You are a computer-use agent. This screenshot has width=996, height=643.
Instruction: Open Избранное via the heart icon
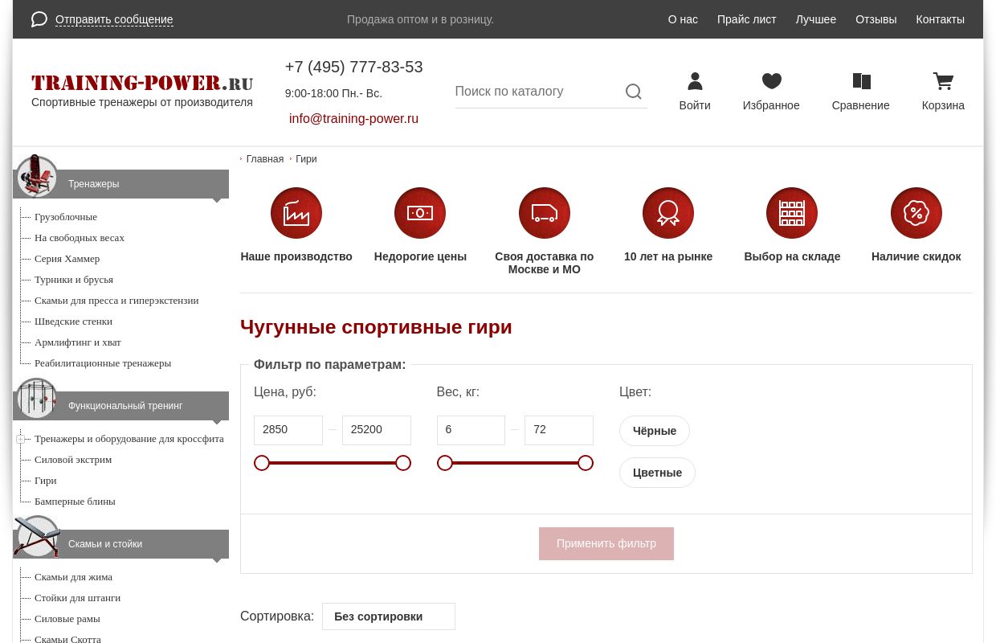tap(771, 81)
